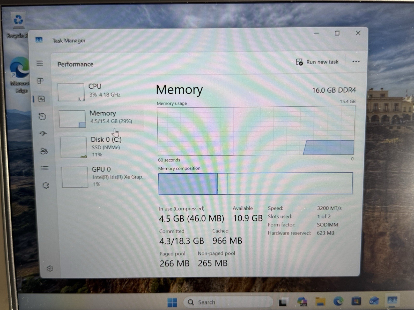Click the 623 MB hardware reserved value

tap(326, 233)
